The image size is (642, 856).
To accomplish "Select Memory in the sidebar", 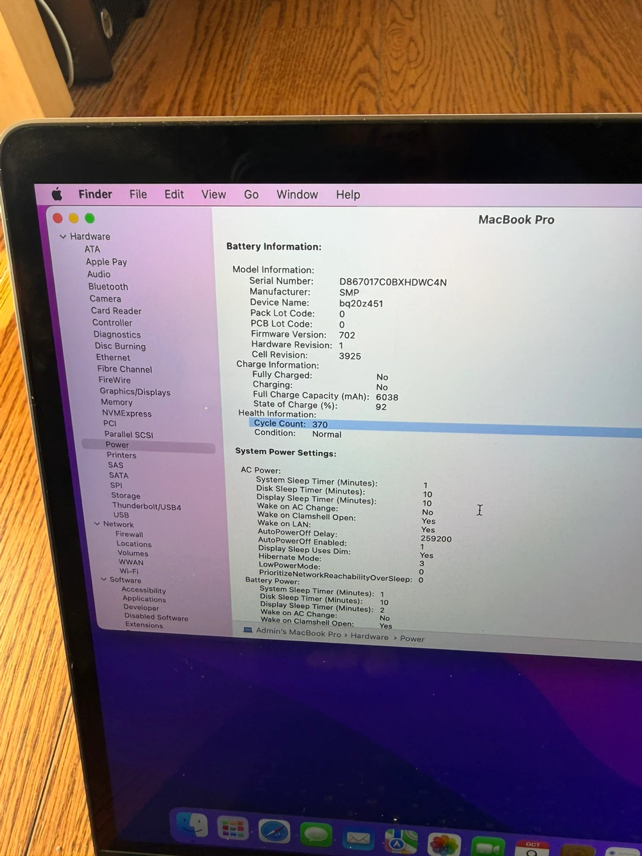I will (117, 402).
